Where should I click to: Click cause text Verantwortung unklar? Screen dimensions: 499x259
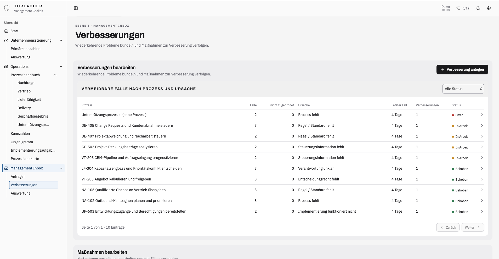316,168
